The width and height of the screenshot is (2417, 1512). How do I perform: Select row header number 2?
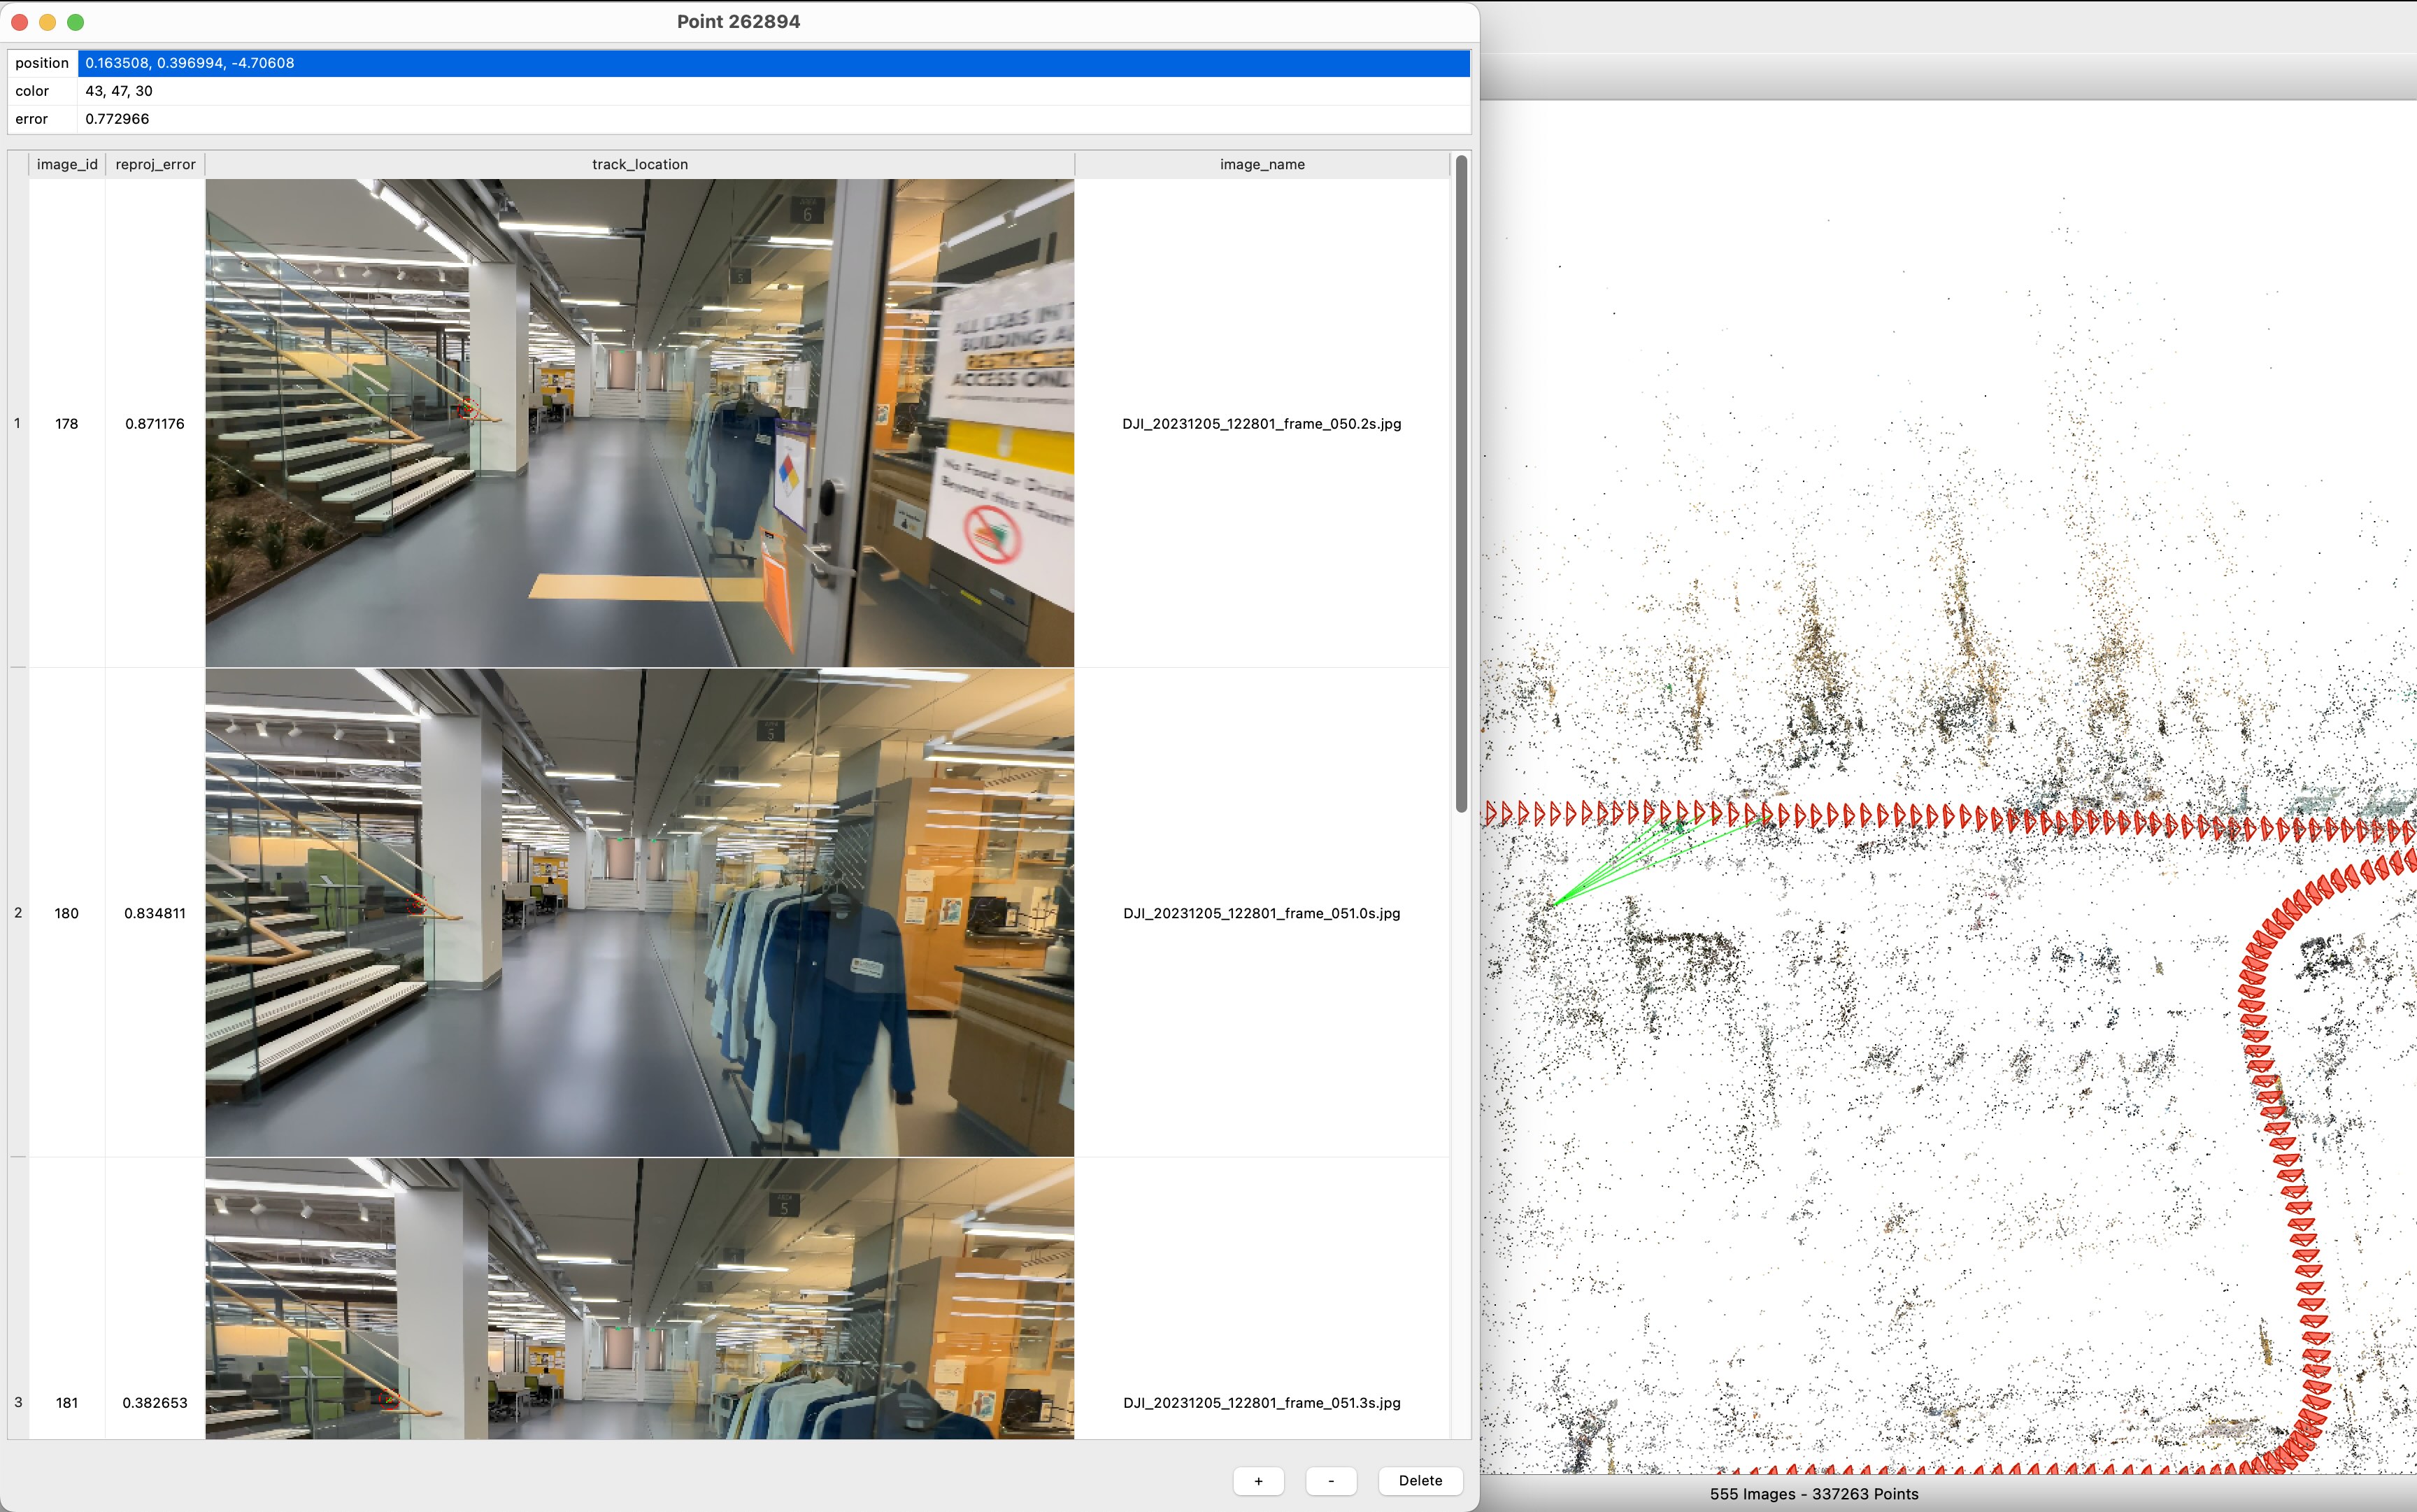point(17,912)
